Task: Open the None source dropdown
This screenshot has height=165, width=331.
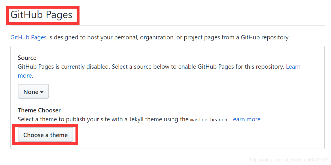Action: pyautogui.click(x=33, y=92)
